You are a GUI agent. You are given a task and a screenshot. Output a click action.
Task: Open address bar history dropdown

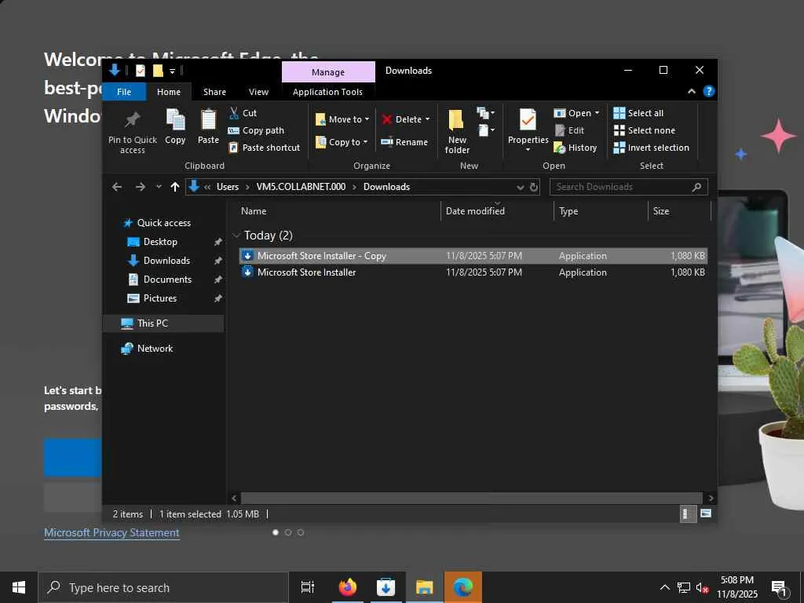click(521, 187)
